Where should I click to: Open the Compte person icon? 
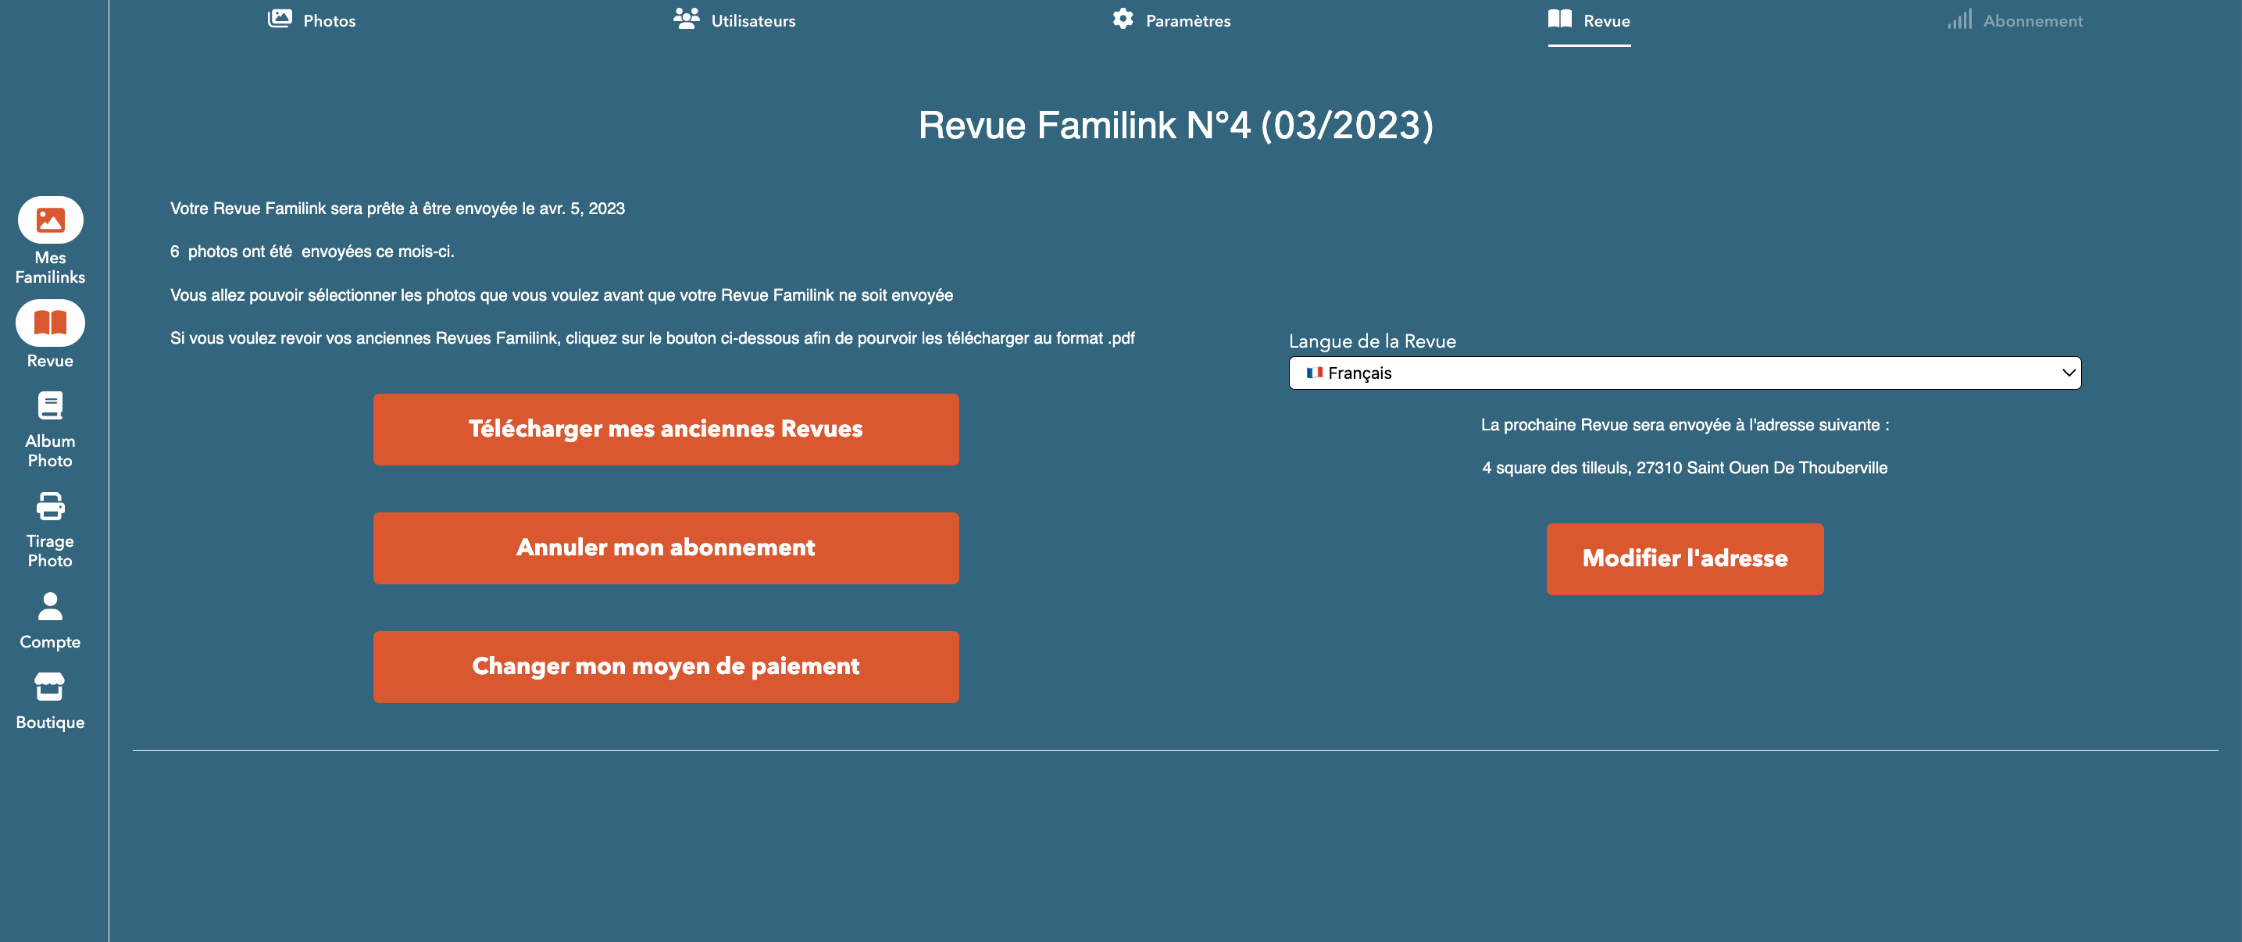[51, 606]
